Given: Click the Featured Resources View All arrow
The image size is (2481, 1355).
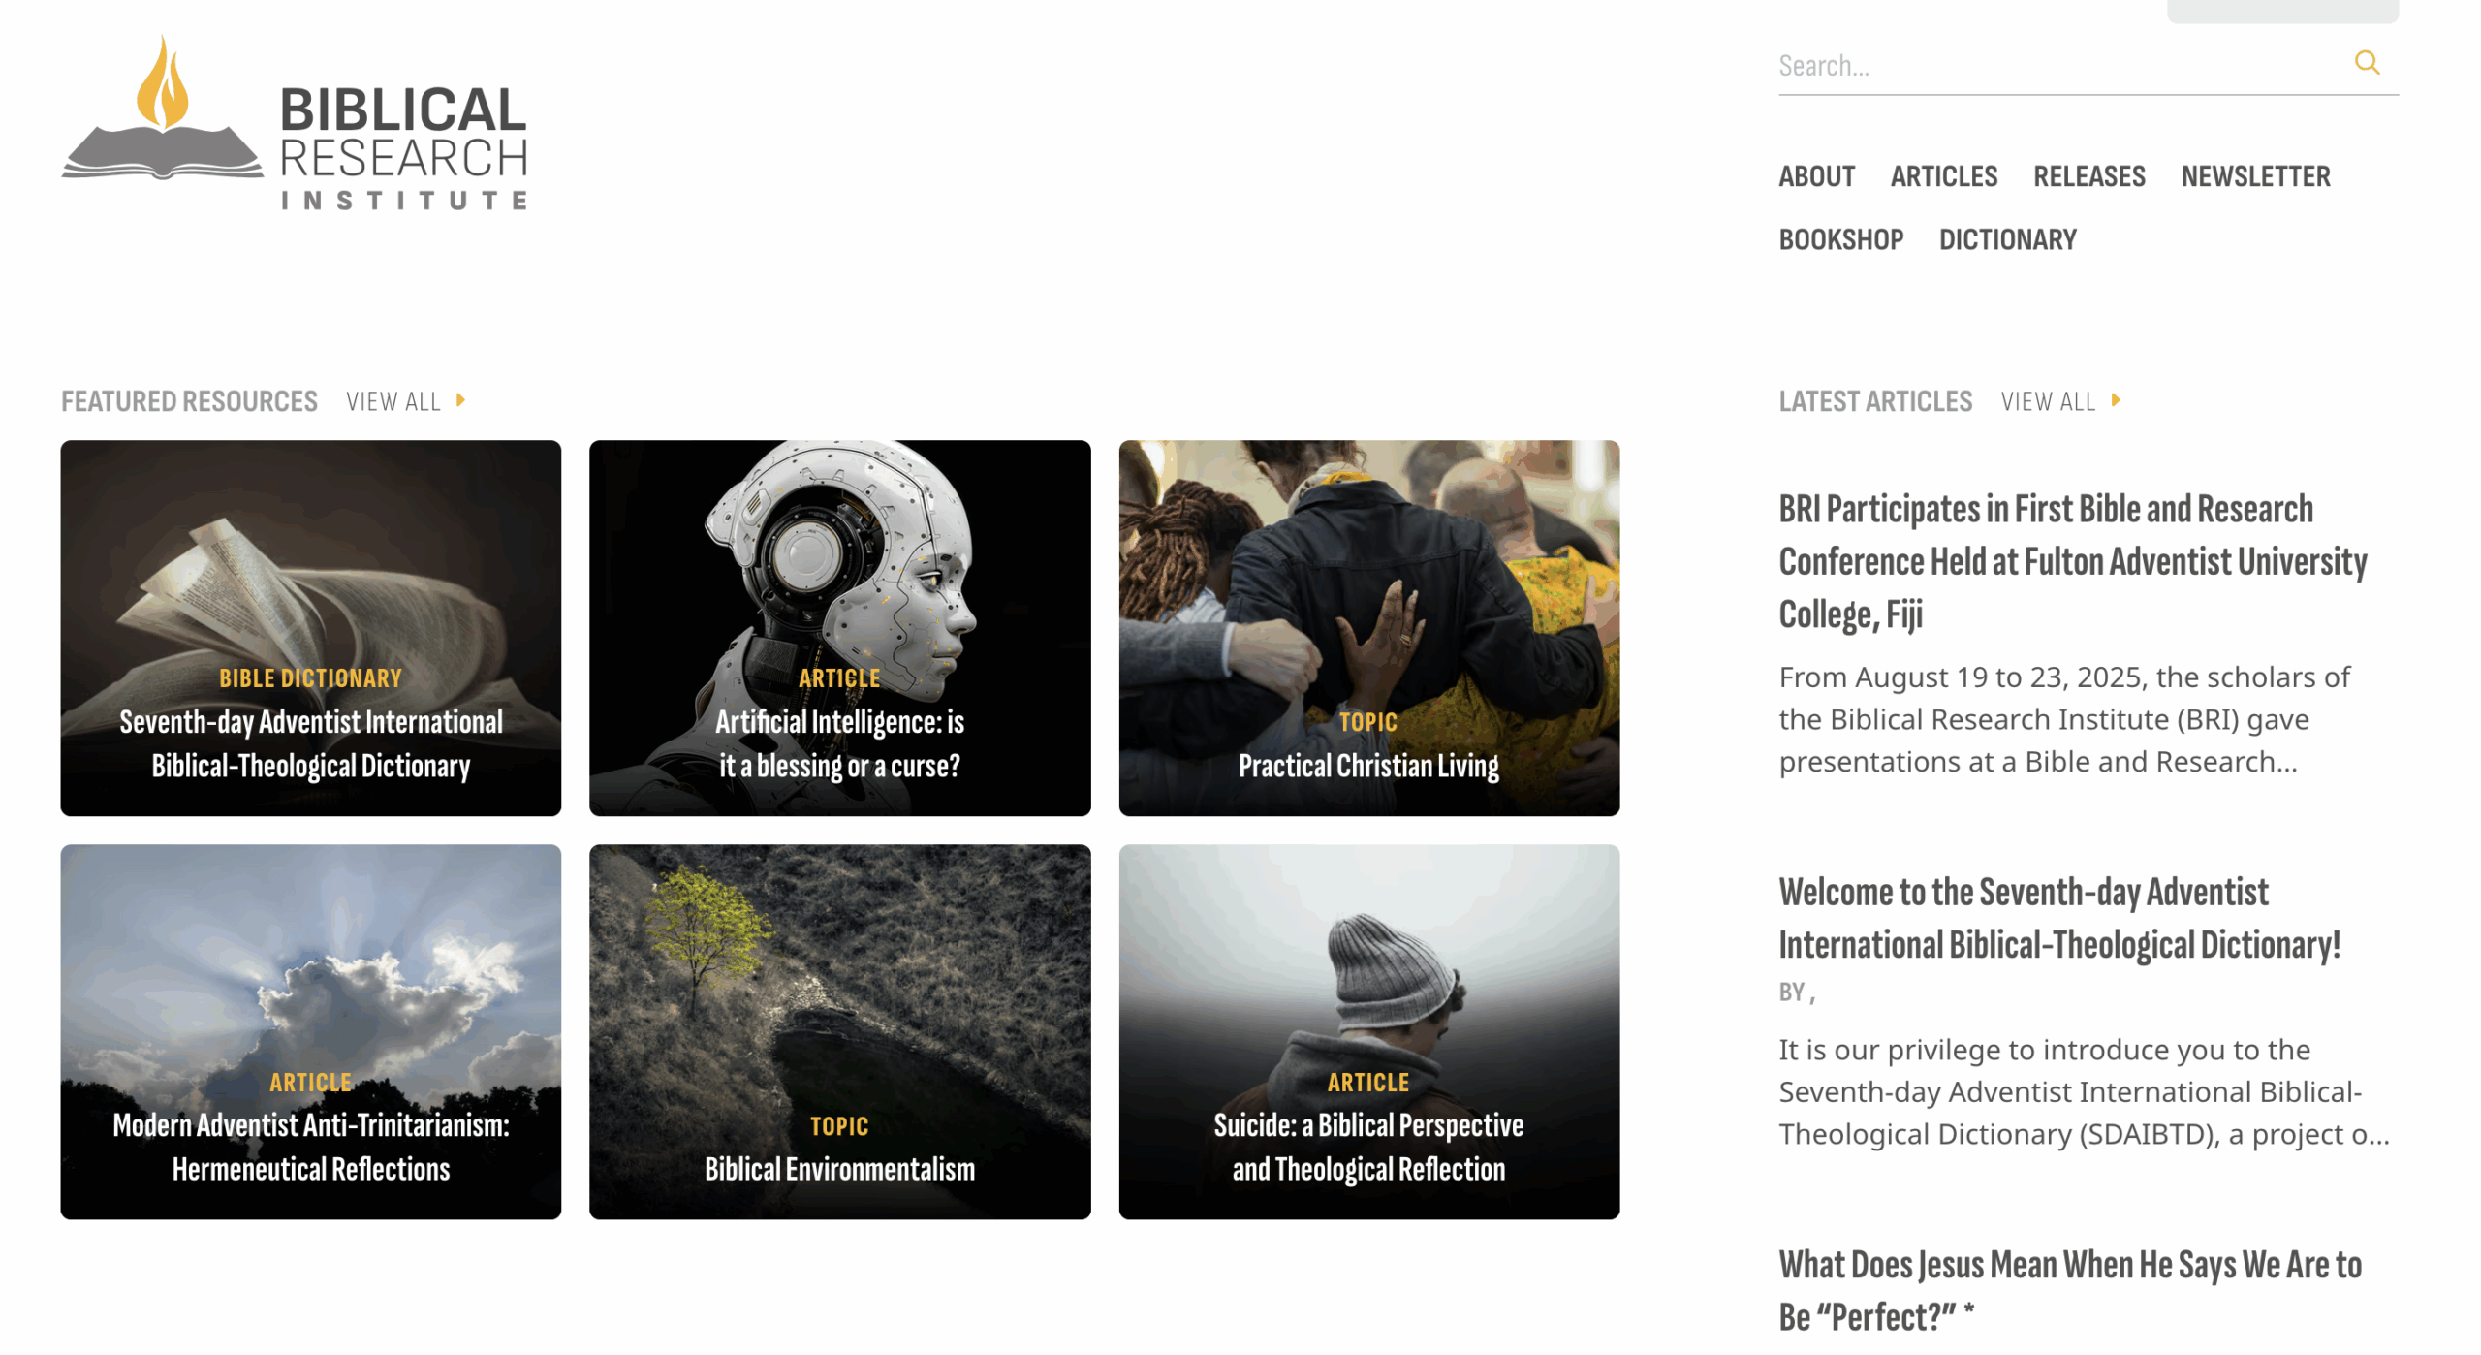Looking at the screenshot, I should point(461,400).
